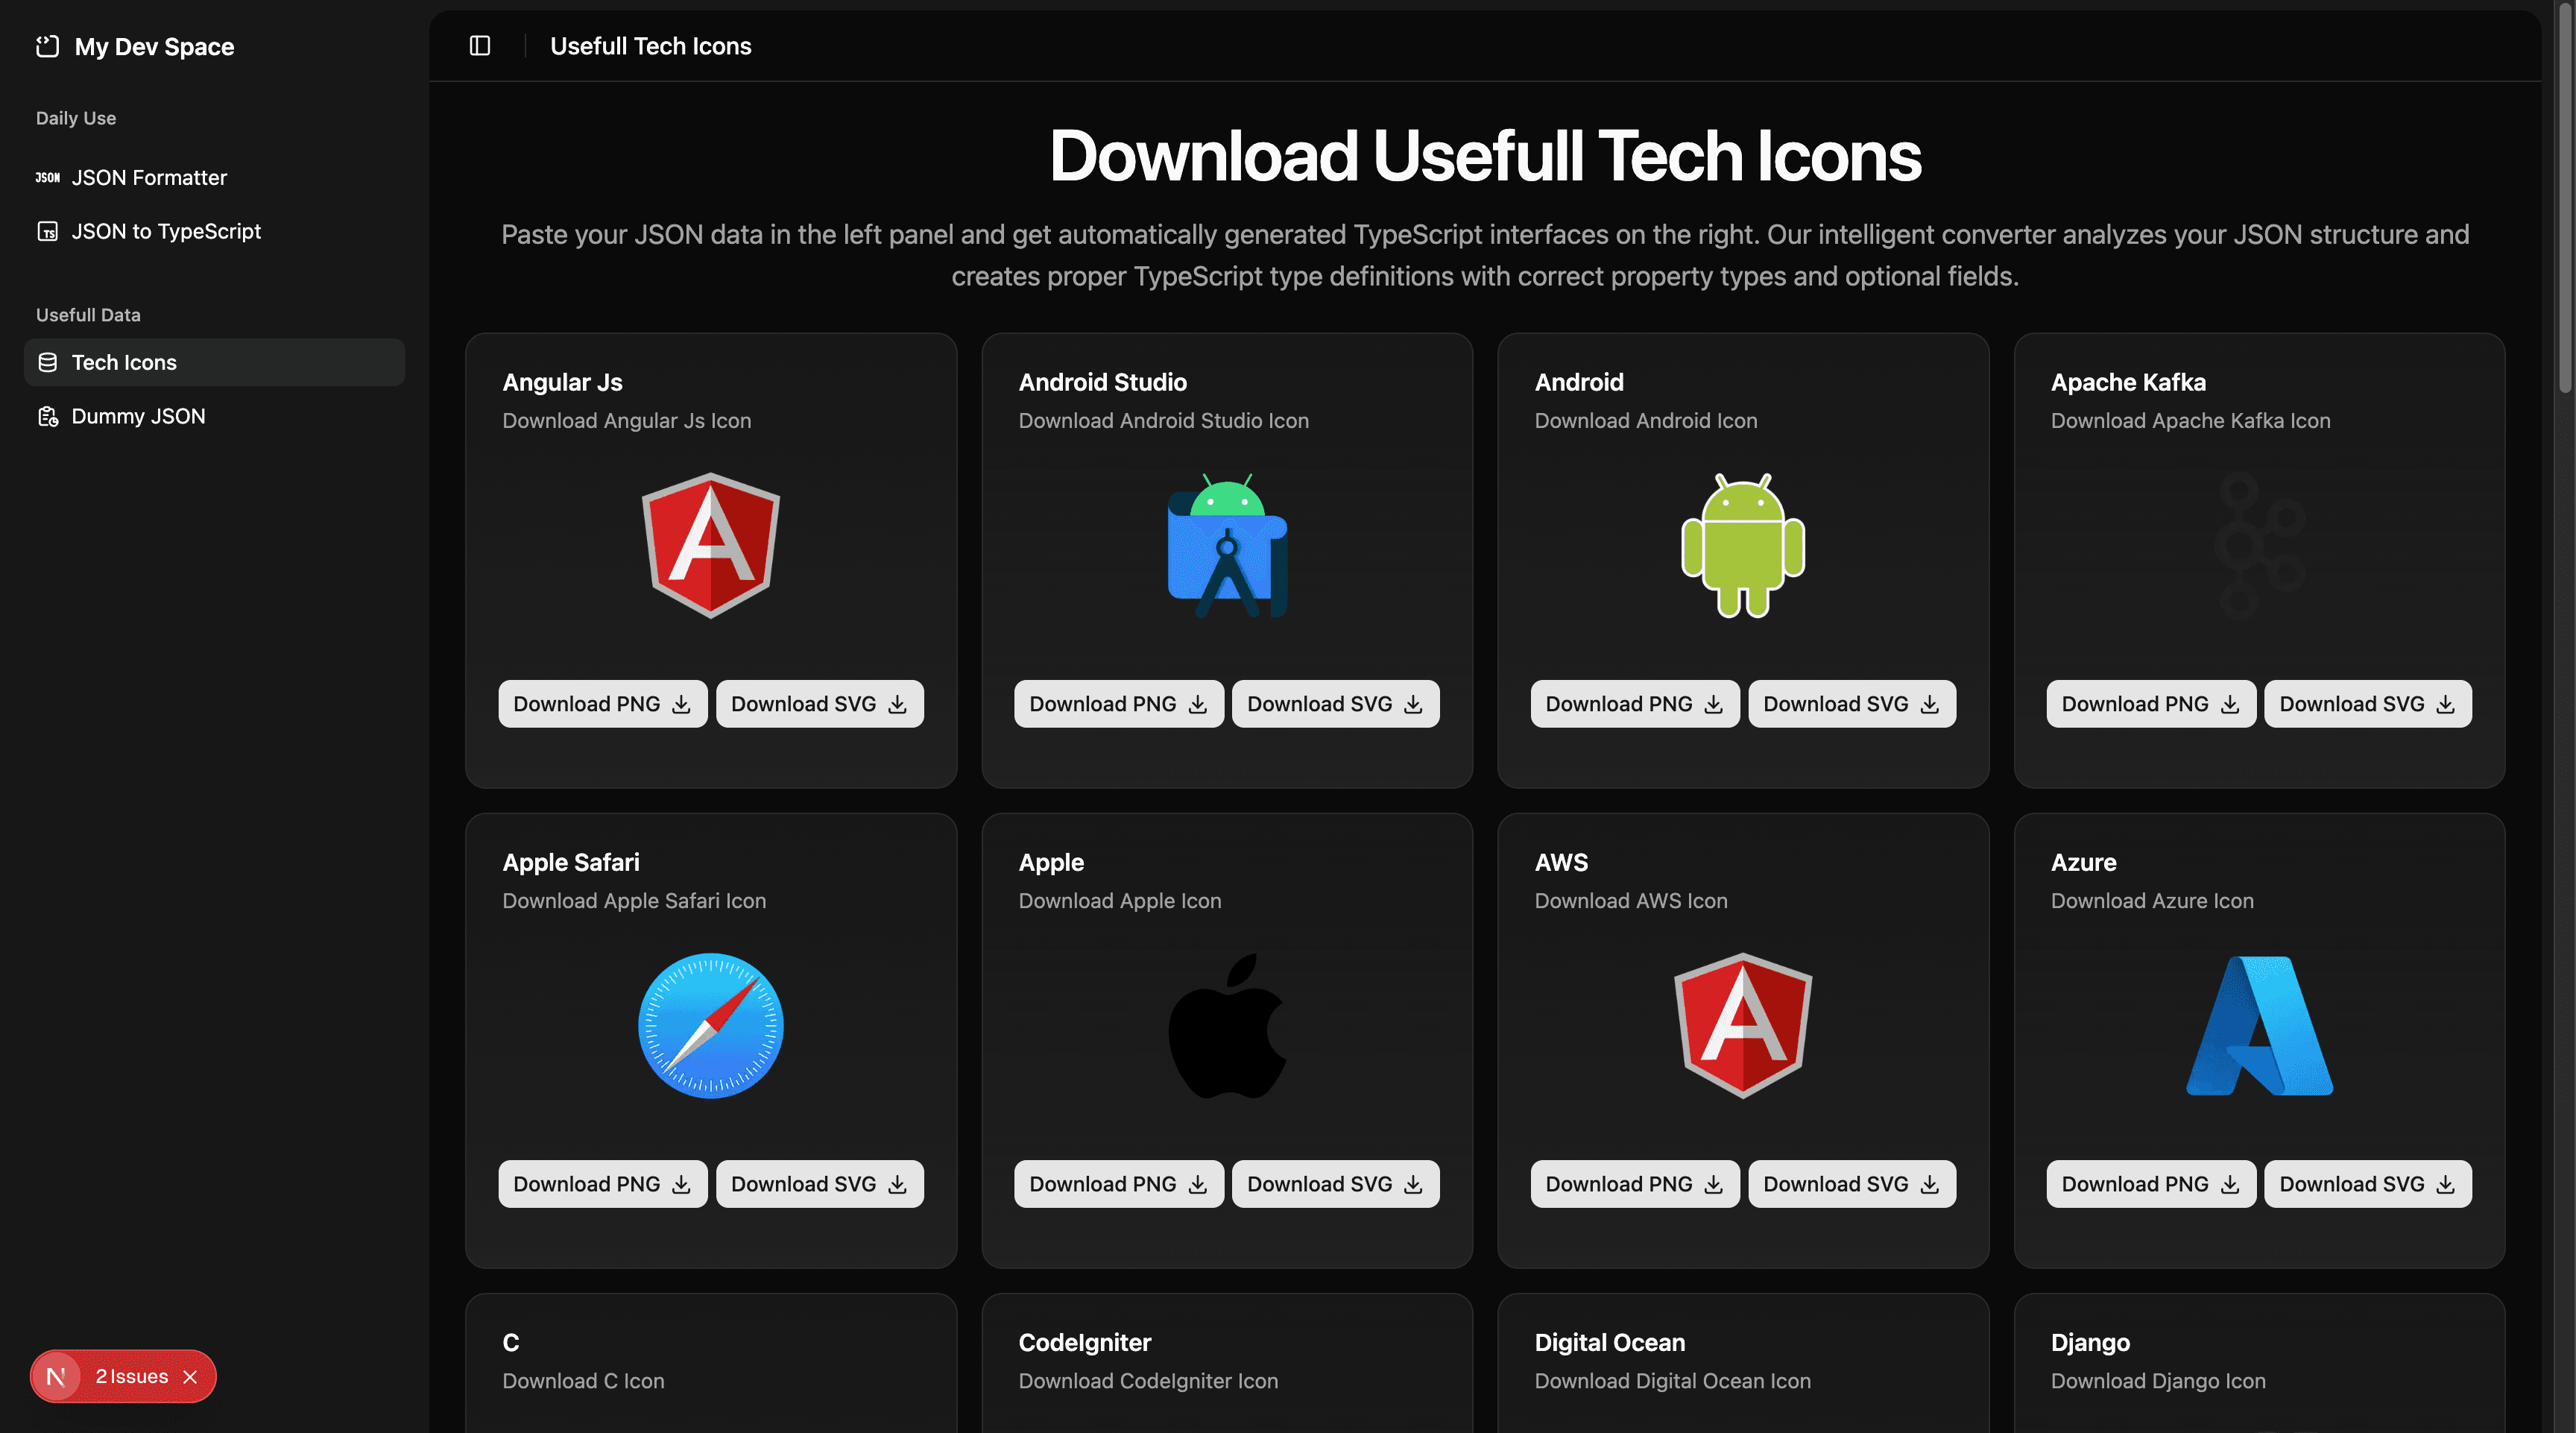This screenshot has width=2576, height=1433.
Task: Click the Azure icon preview image
Action: 2259,1026
